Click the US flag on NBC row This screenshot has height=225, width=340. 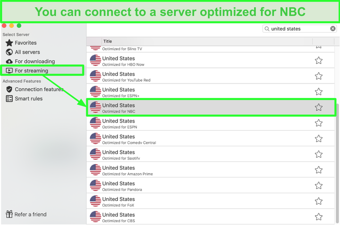(95, 107)
